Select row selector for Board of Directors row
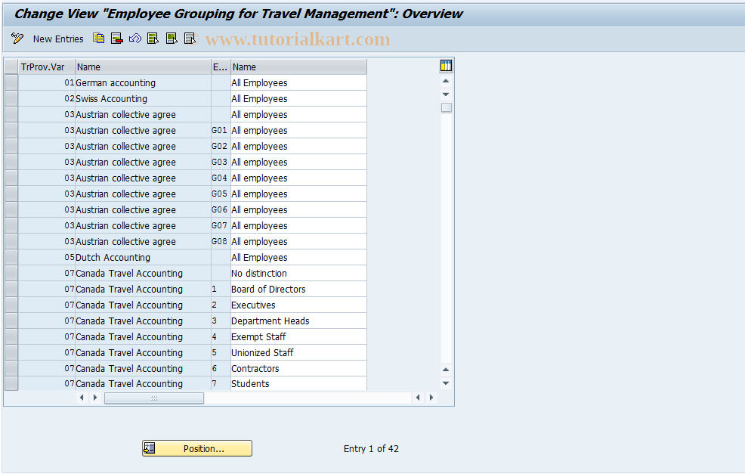The height and width of the screenshot is (474, 745). (x=11, y=289)
